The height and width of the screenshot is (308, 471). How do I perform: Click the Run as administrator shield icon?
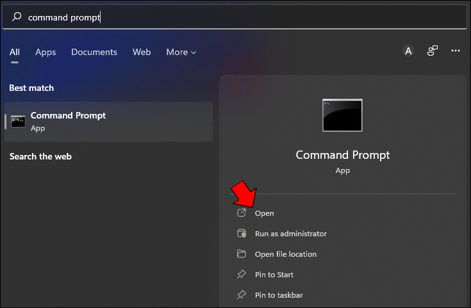click(242, 234)
